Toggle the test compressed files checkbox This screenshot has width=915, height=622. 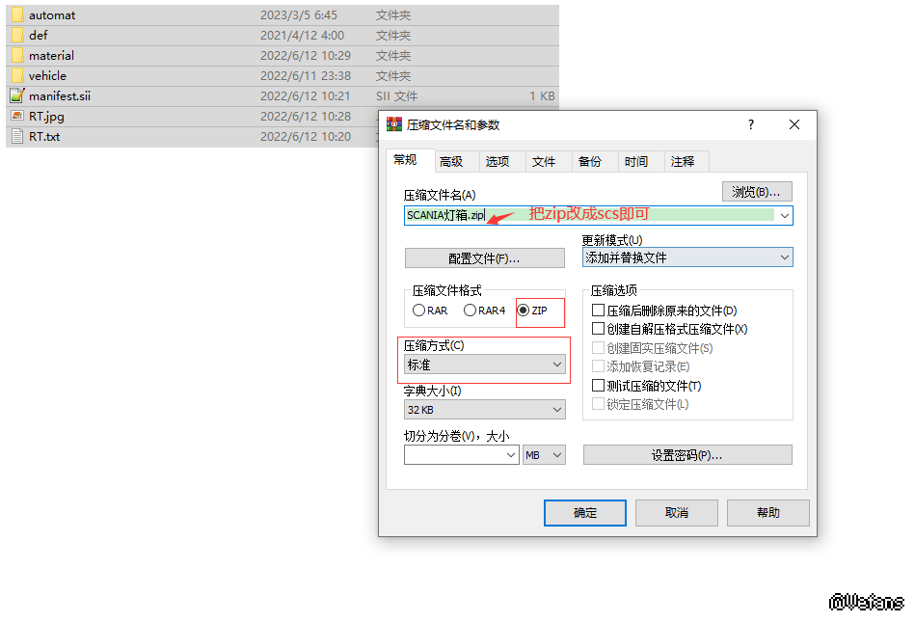[x=599, y=386]
